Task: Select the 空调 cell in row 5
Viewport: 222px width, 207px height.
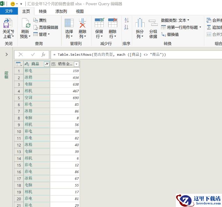Action: (37, 98)
